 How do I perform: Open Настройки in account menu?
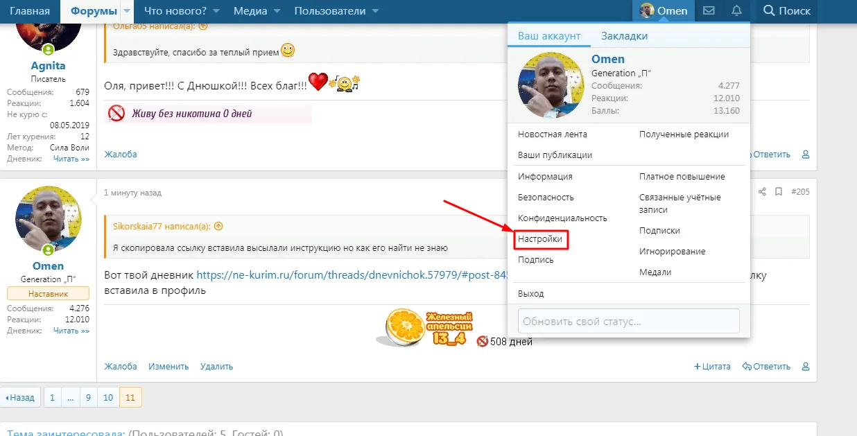point(540,239)
